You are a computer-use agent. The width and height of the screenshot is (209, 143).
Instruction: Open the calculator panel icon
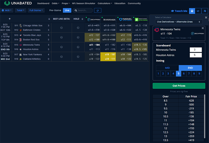coord(192,11)
